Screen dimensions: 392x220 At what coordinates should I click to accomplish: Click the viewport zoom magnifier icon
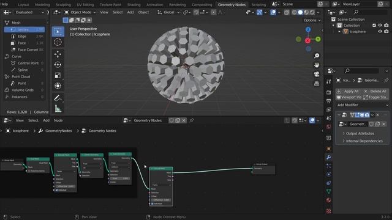click(317, 56)
